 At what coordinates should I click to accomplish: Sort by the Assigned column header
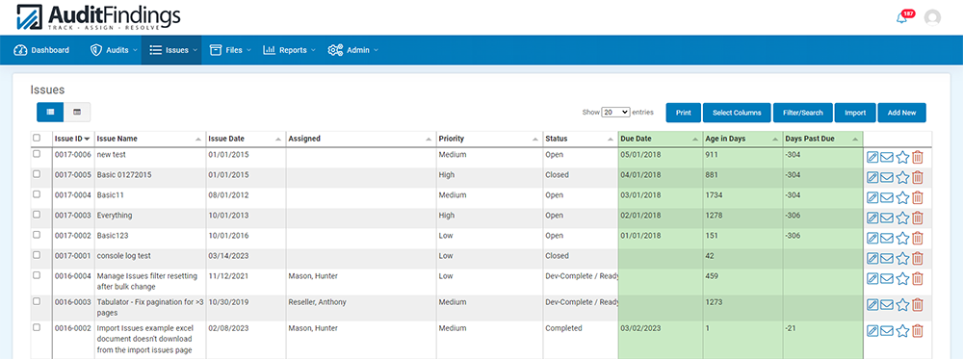click(x=360, y=139)
